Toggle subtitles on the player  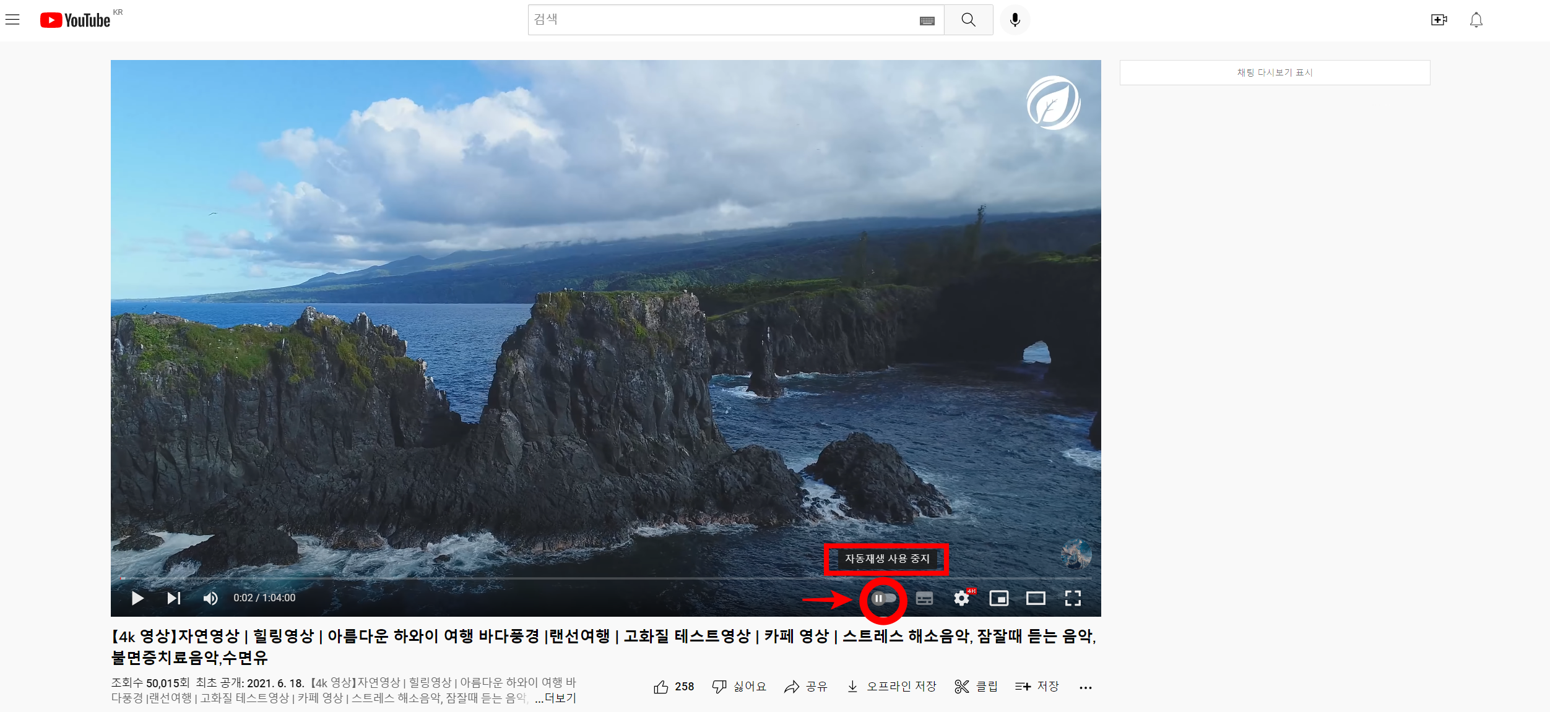(x=924, y=598)
